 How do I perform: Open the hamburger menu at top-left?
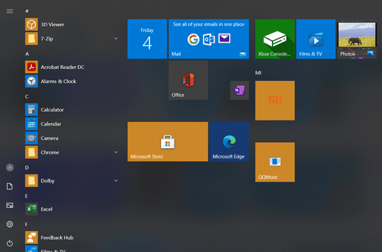click(x=10, y=11)
